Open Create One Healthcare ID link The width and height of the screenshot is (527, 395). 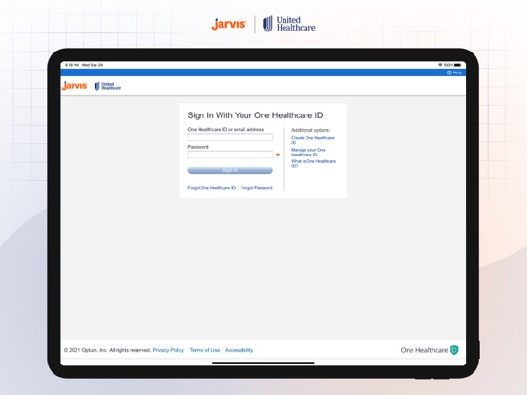pyautogui.click(x=313, y=140)
